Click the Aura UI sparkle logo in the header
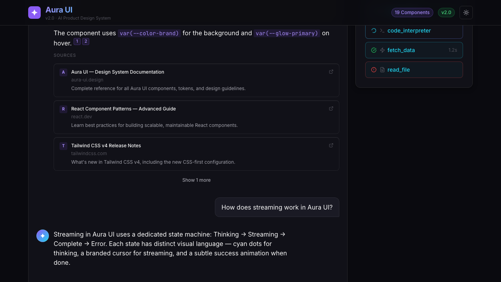Image resolution: width=501 pixels, height=282 pixels. (x=34, y=13)
